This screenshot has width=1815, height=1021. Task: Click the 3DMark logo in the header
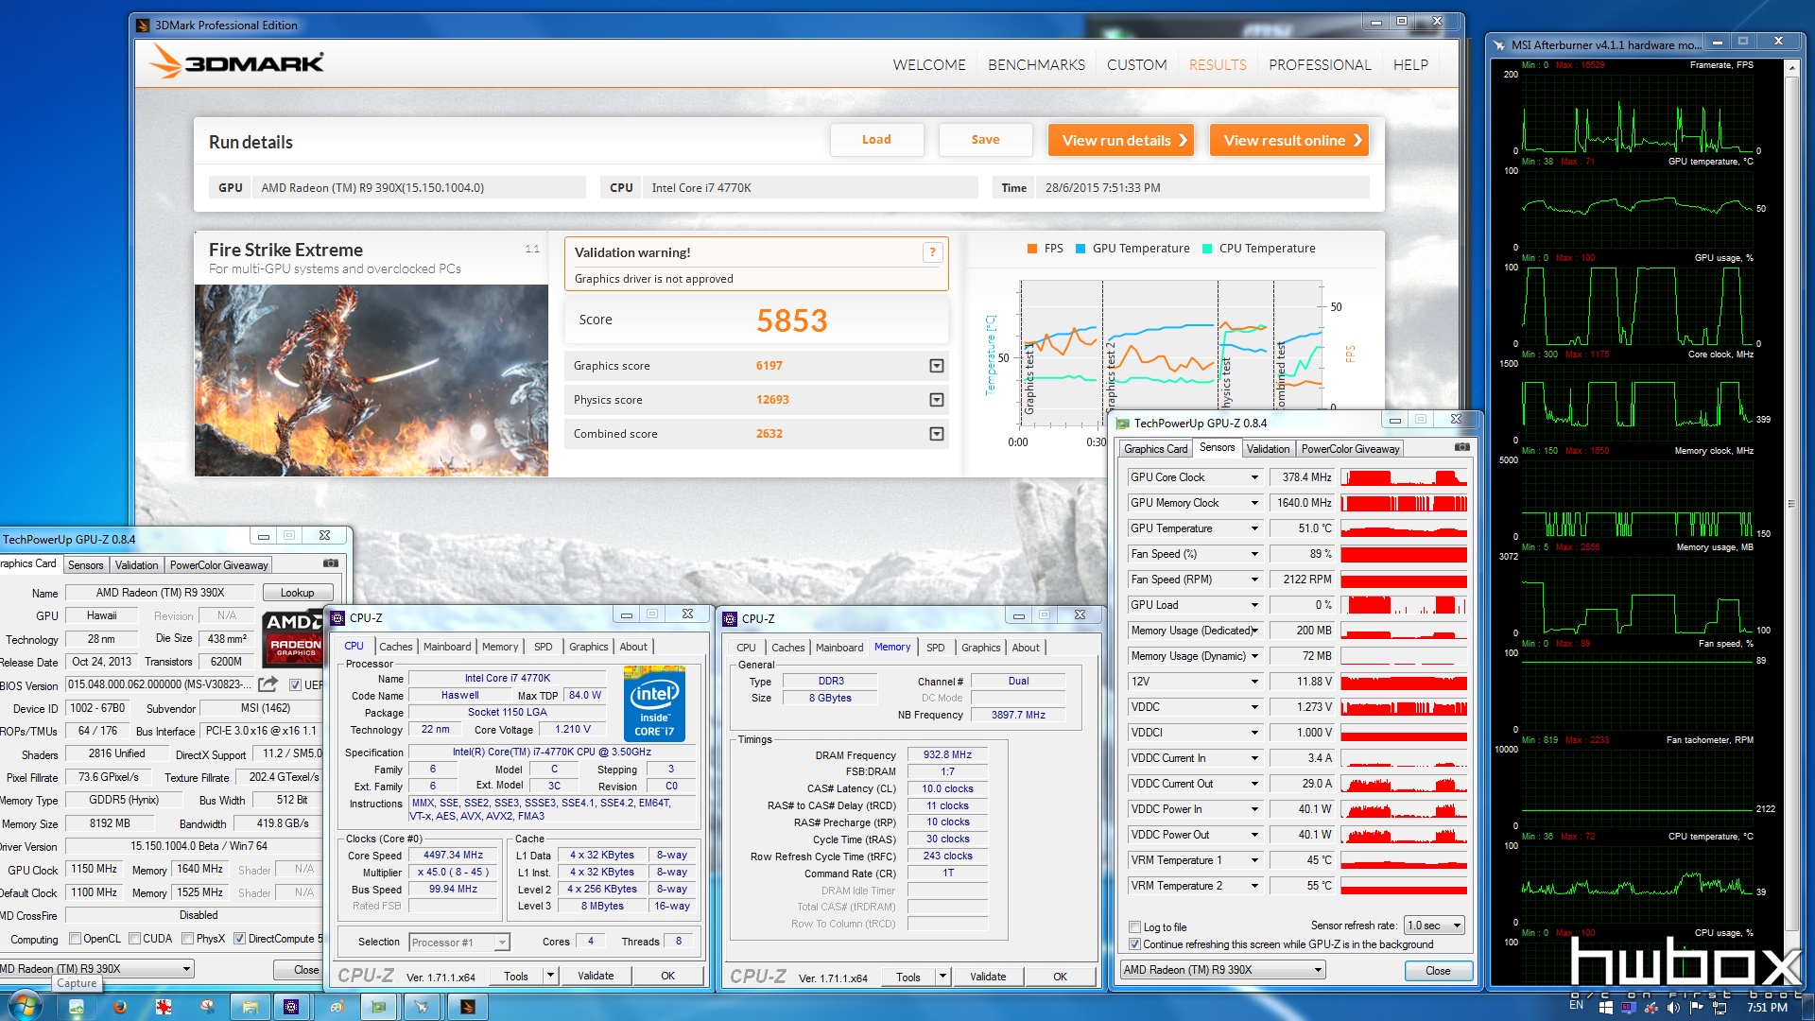point(236,63)
